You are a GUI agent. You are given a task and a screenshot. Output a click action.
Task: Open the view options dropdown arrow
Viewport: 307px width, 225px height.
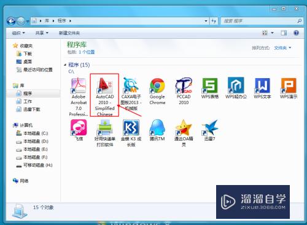(272, 33)
